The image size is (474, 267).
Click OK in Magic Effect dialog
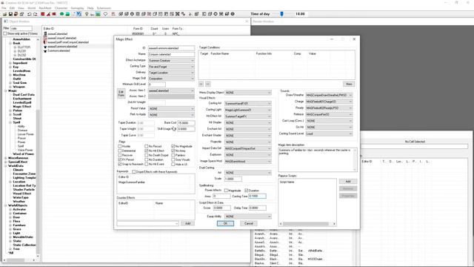point(225,223)
